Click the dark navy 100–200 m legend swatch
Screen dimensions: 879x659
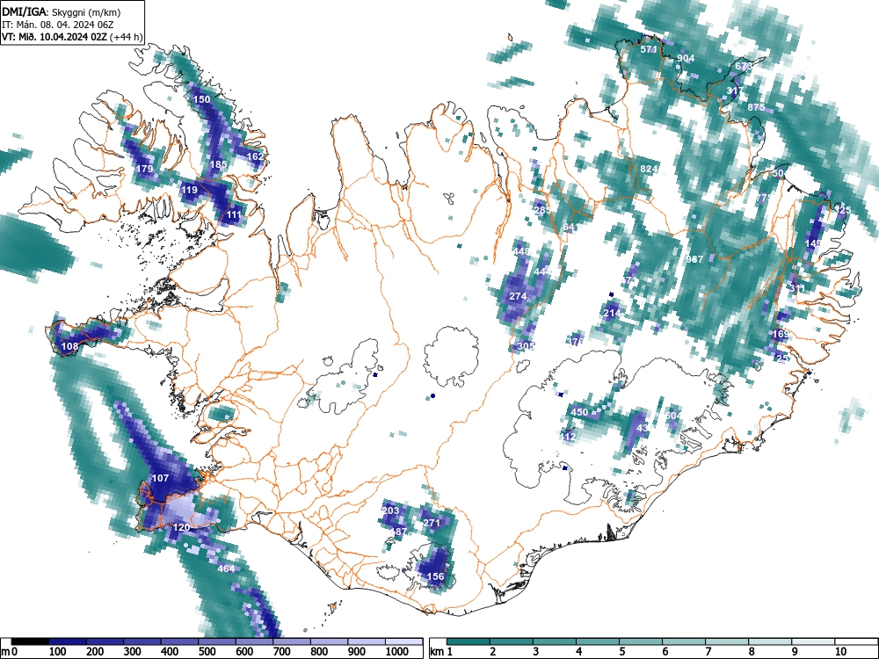(x=68, y=641)
